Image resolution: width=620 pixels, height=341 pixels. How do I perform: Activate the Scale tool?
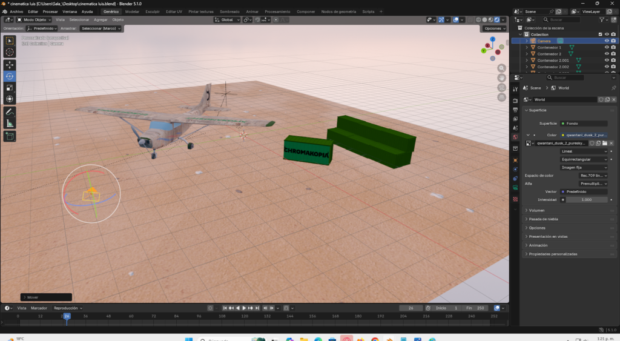click(10, 88)
